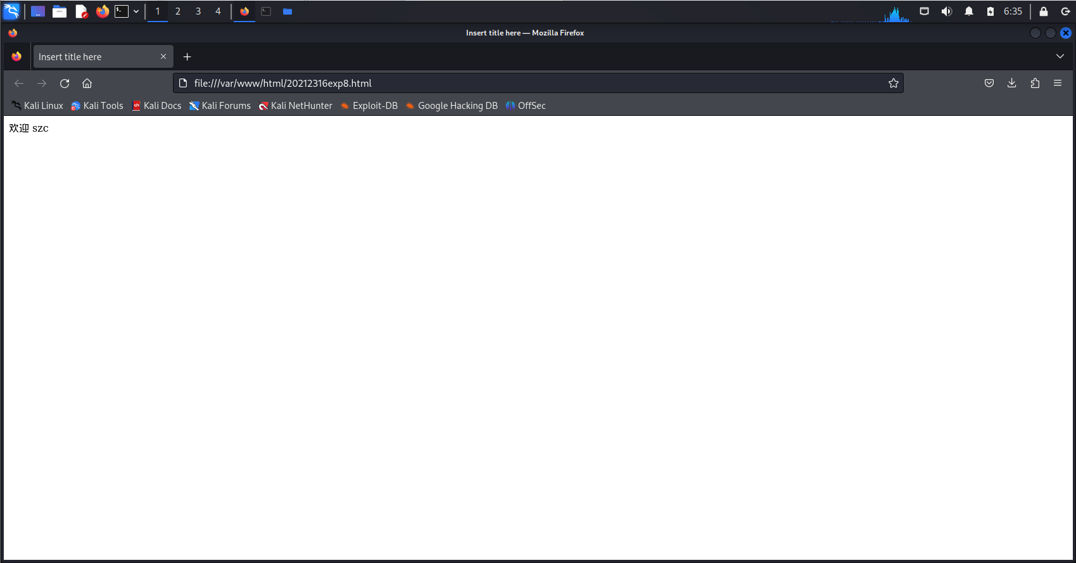Go to the Firefox home page
This screenshot has width=1076, height=563.
click(87, 83)
